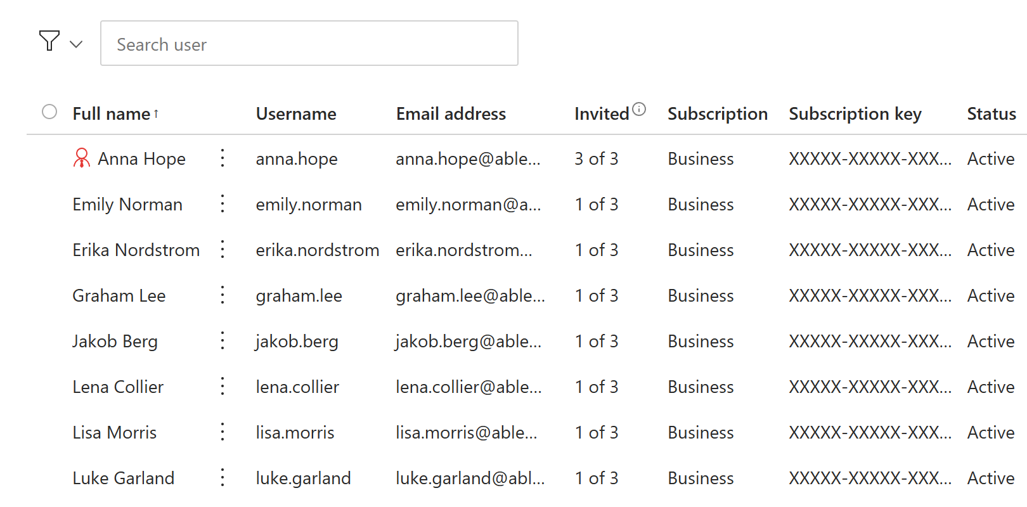The width and height of the screenshot is (1027, 507).
Task: Open the more options menu for Luke Garland
Action: point(223,477)
